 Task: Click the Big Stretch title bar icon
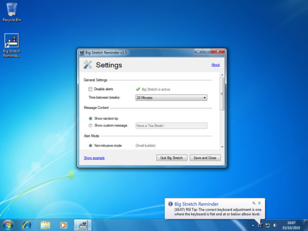click(82, 52)
